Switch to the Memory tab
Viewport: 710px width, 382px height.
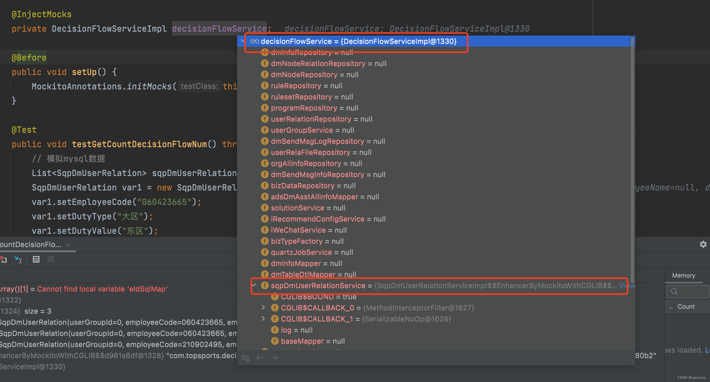coord(683,275)
